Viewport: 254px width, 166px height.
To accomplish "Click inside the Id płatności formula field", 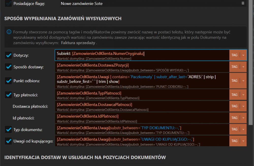I will click(x=142, y=118).
